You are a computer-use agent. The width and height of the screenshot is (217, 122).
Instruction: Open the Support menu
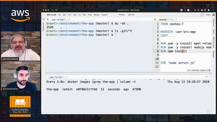click(104, 15)
